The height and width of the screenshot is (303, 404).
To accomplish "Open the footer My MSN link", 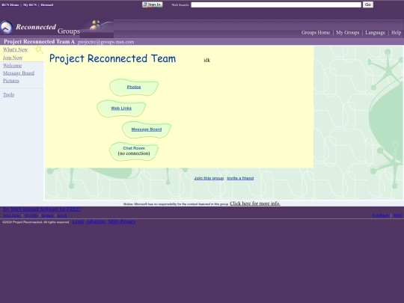I will pyautogui.click(x=31, y=215).
